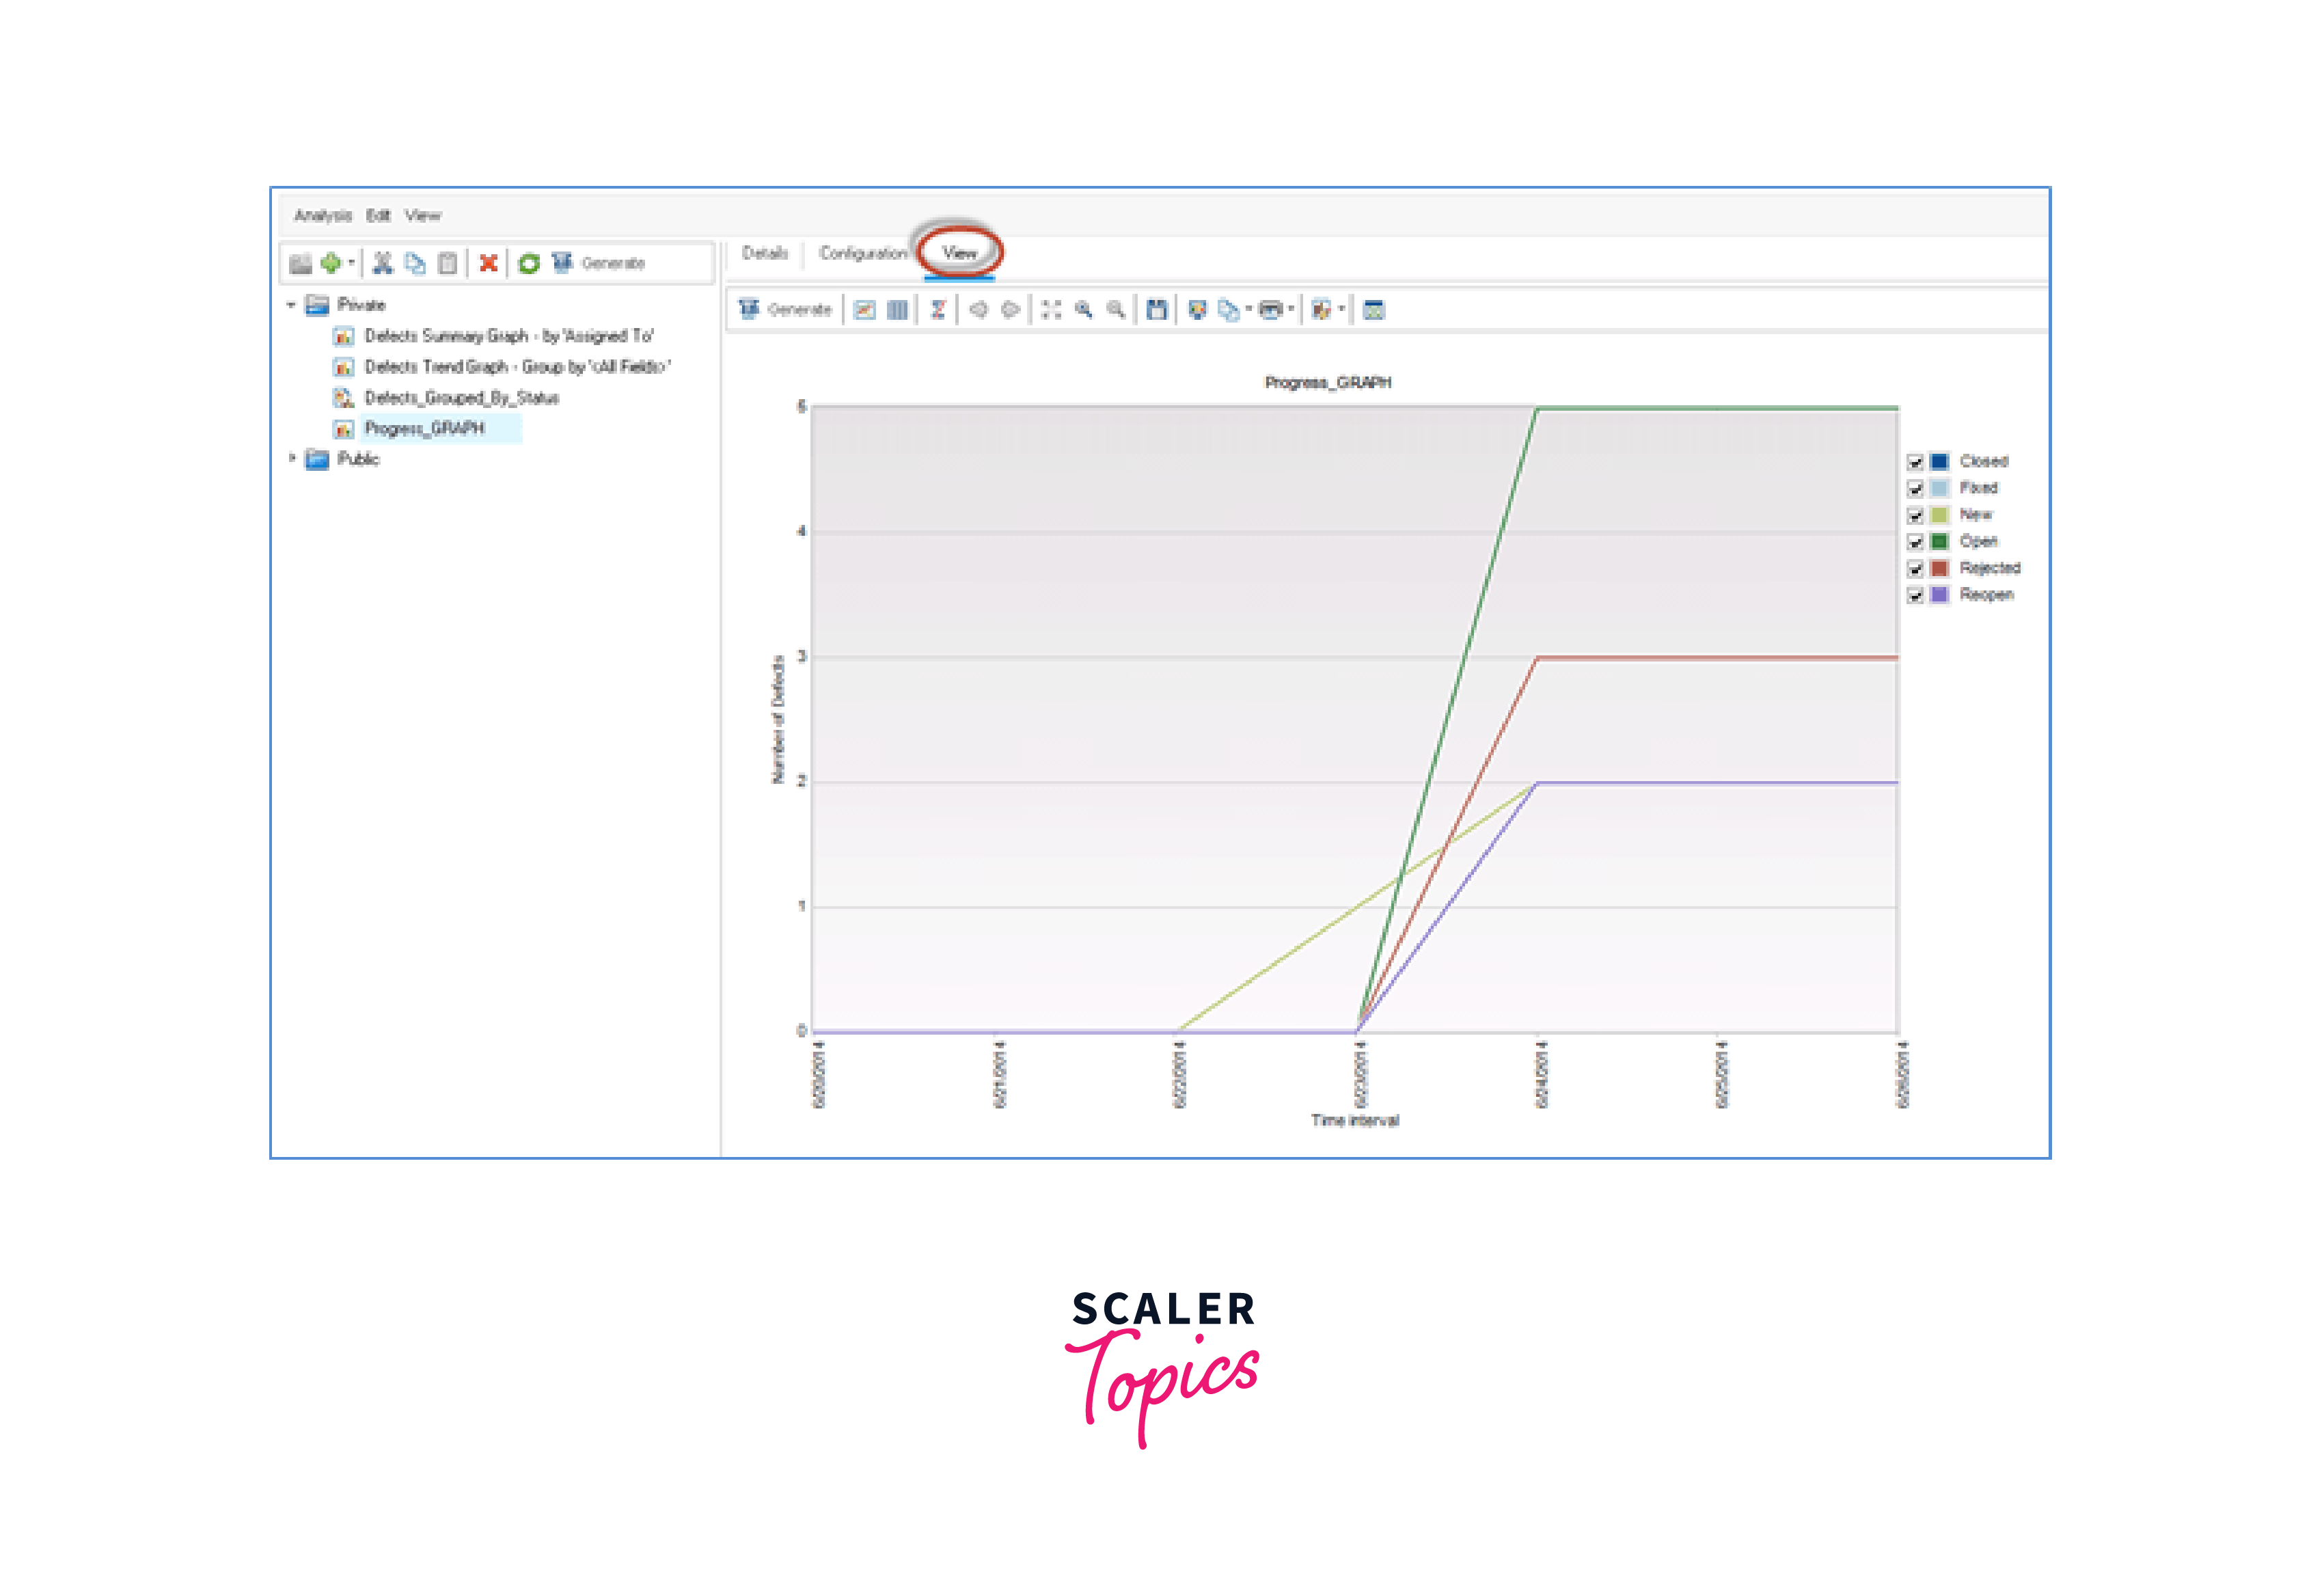Open the Analysis menu
This screenshot has width=2324, height=1580.
[322, 215]
